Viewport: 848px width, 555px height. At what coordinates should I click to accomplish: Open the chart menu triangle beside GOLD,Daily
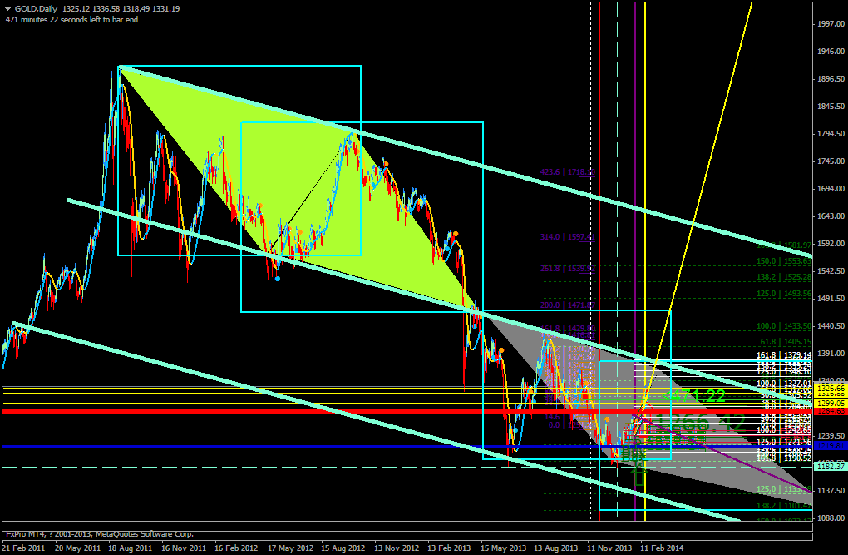(7, 8)
